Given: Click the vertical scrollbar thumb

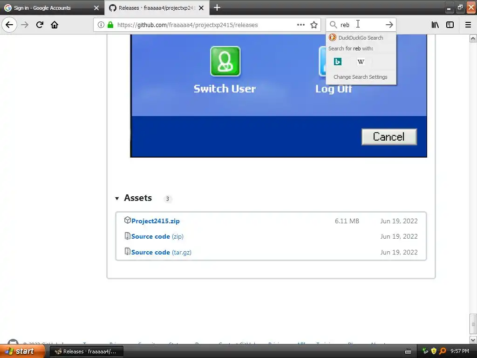Looking at the screenshot, I should pyautogui.click(x=473, y=324).
